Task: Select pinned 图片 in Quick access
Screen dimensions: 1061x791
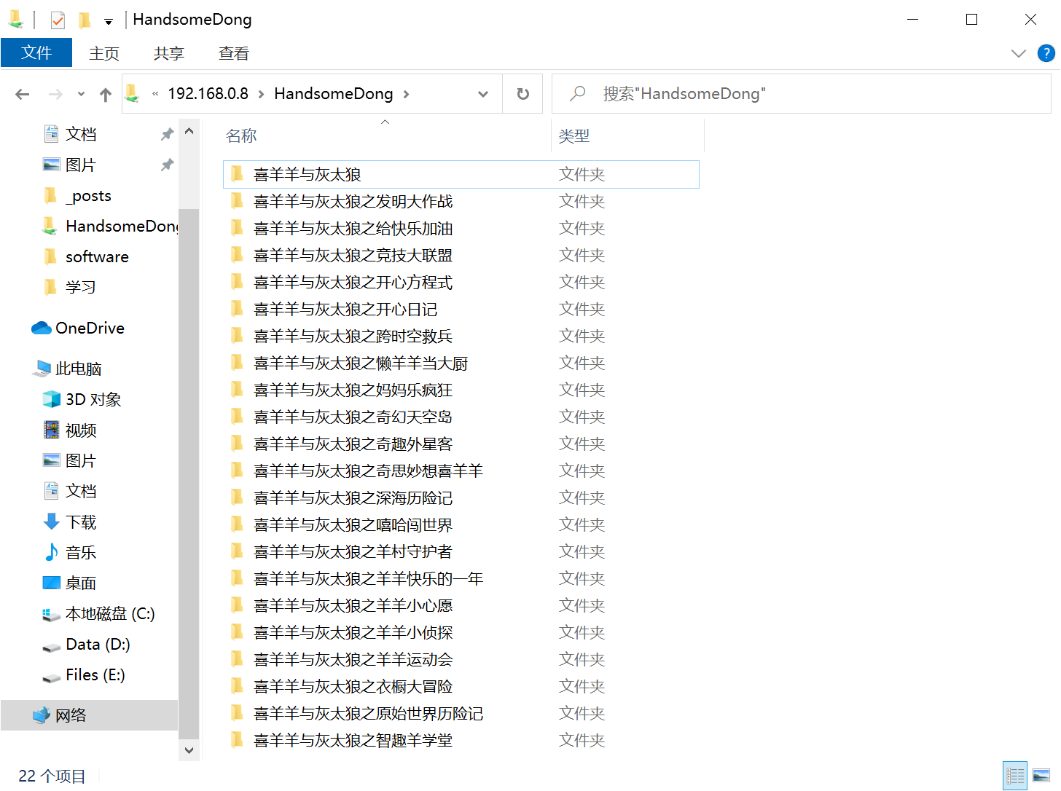Action: 81,165
